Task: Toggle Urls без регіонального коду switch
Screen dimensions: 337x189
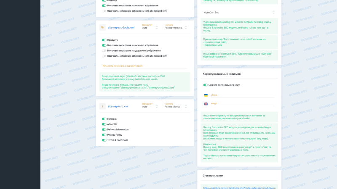Action: click(205, 85)
